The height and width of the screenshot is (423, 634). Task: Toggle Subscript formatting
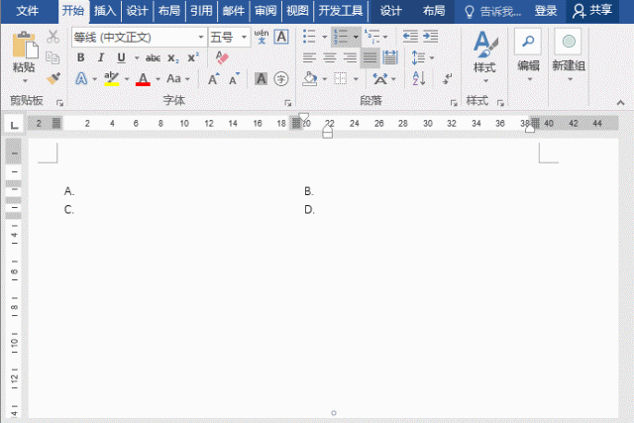point(173,58)
